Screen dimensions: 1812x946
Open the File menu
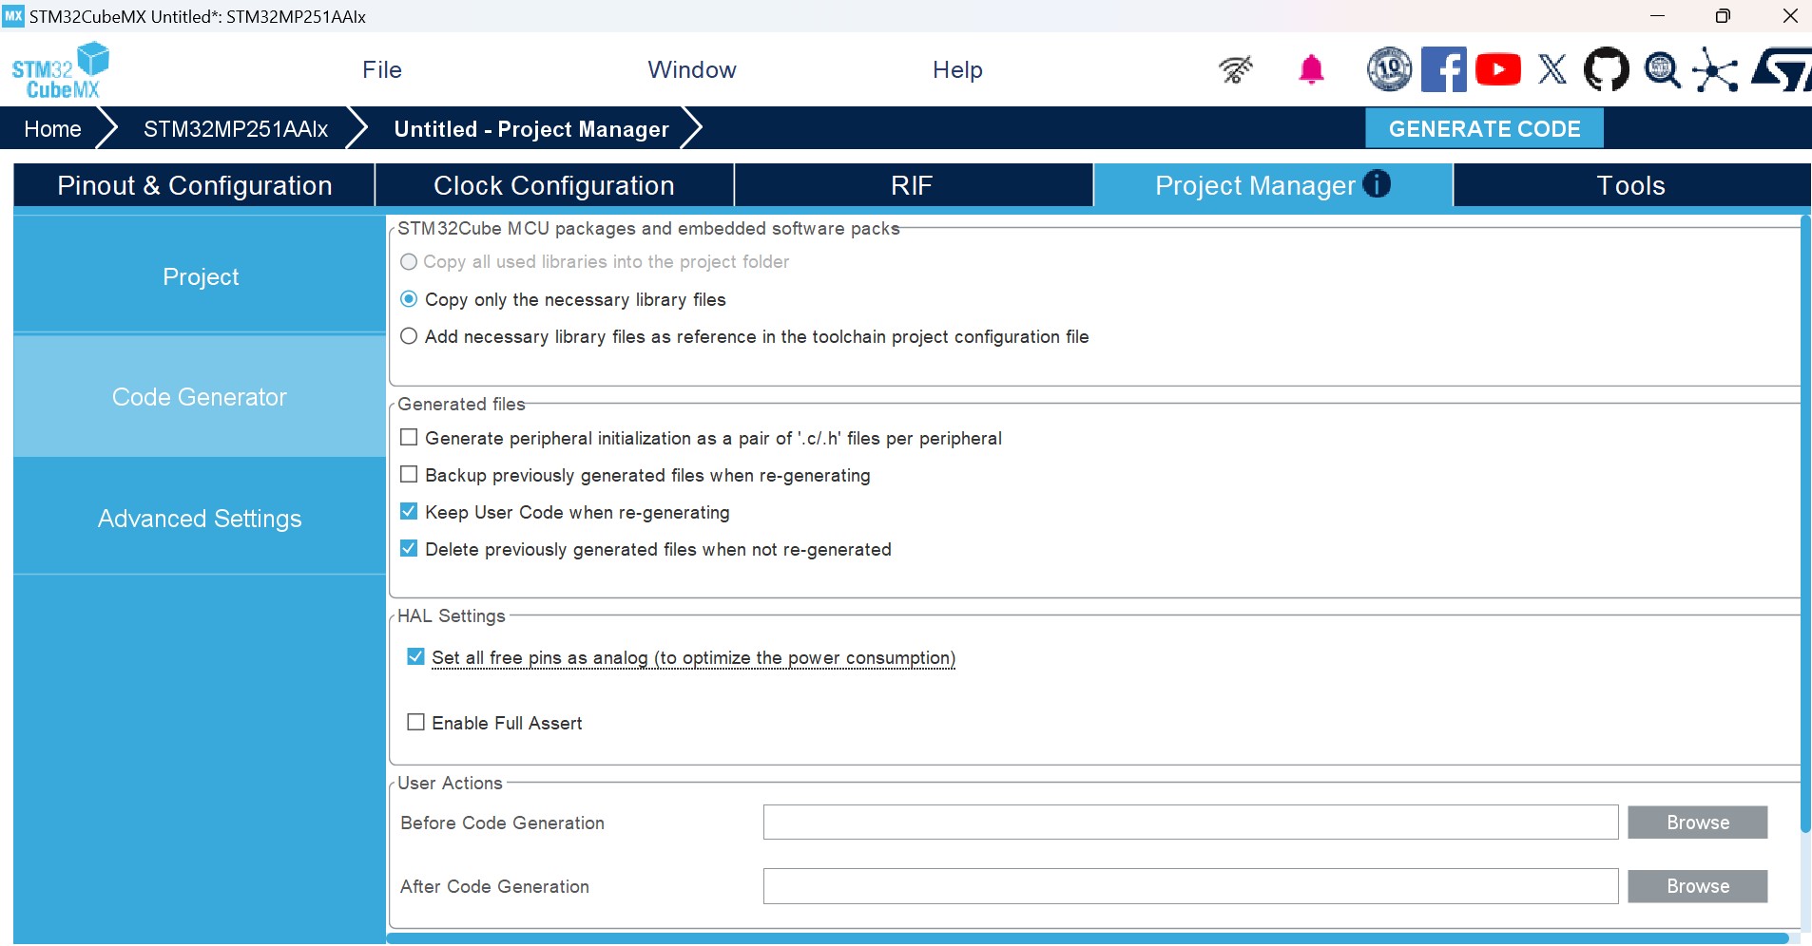[382, 69]
